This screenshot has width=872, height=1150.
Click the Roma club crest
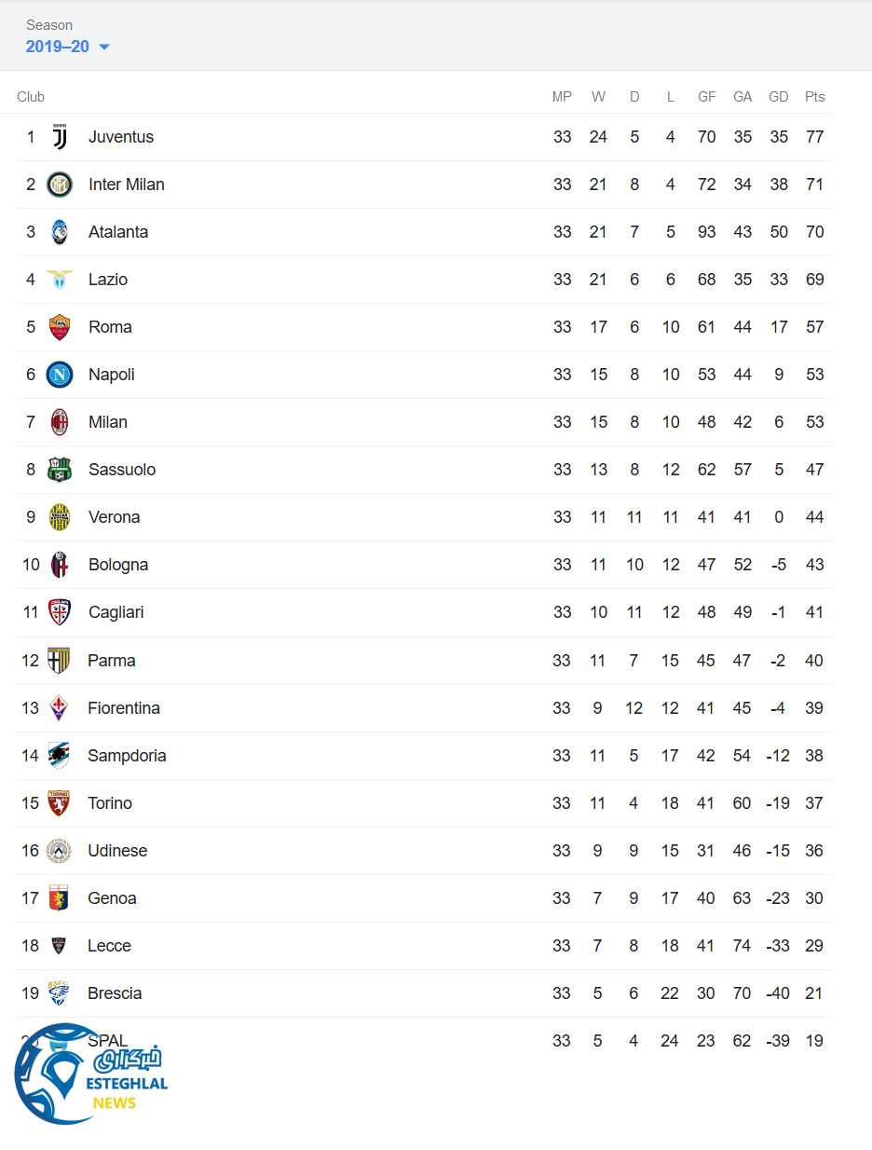pyautogui.click(x=60, y=327)
